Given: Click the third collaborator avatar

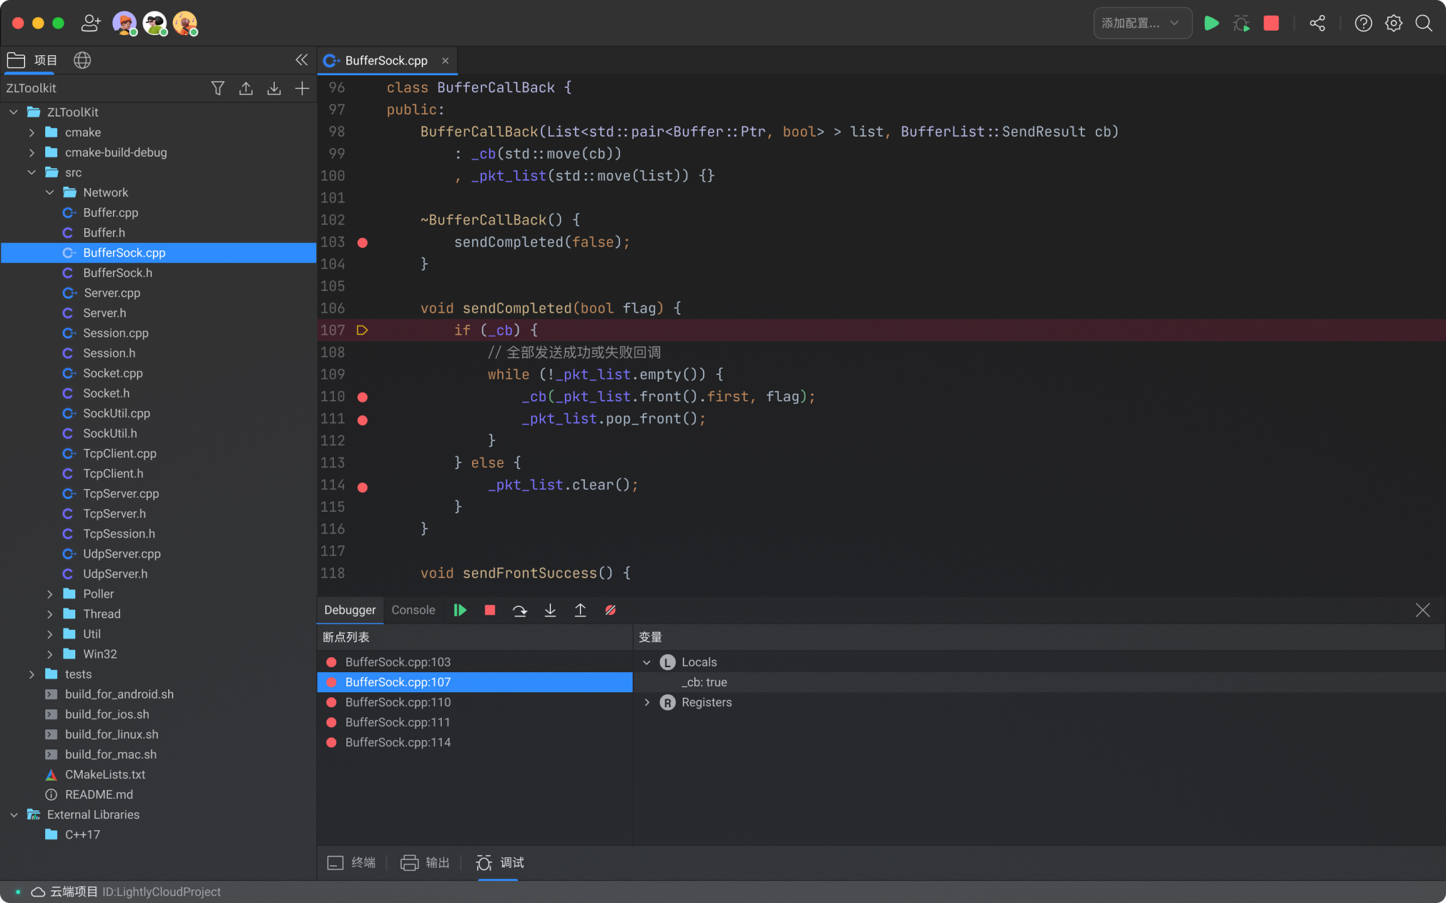Looking at the screenshot, I should (x=185, y=23).
